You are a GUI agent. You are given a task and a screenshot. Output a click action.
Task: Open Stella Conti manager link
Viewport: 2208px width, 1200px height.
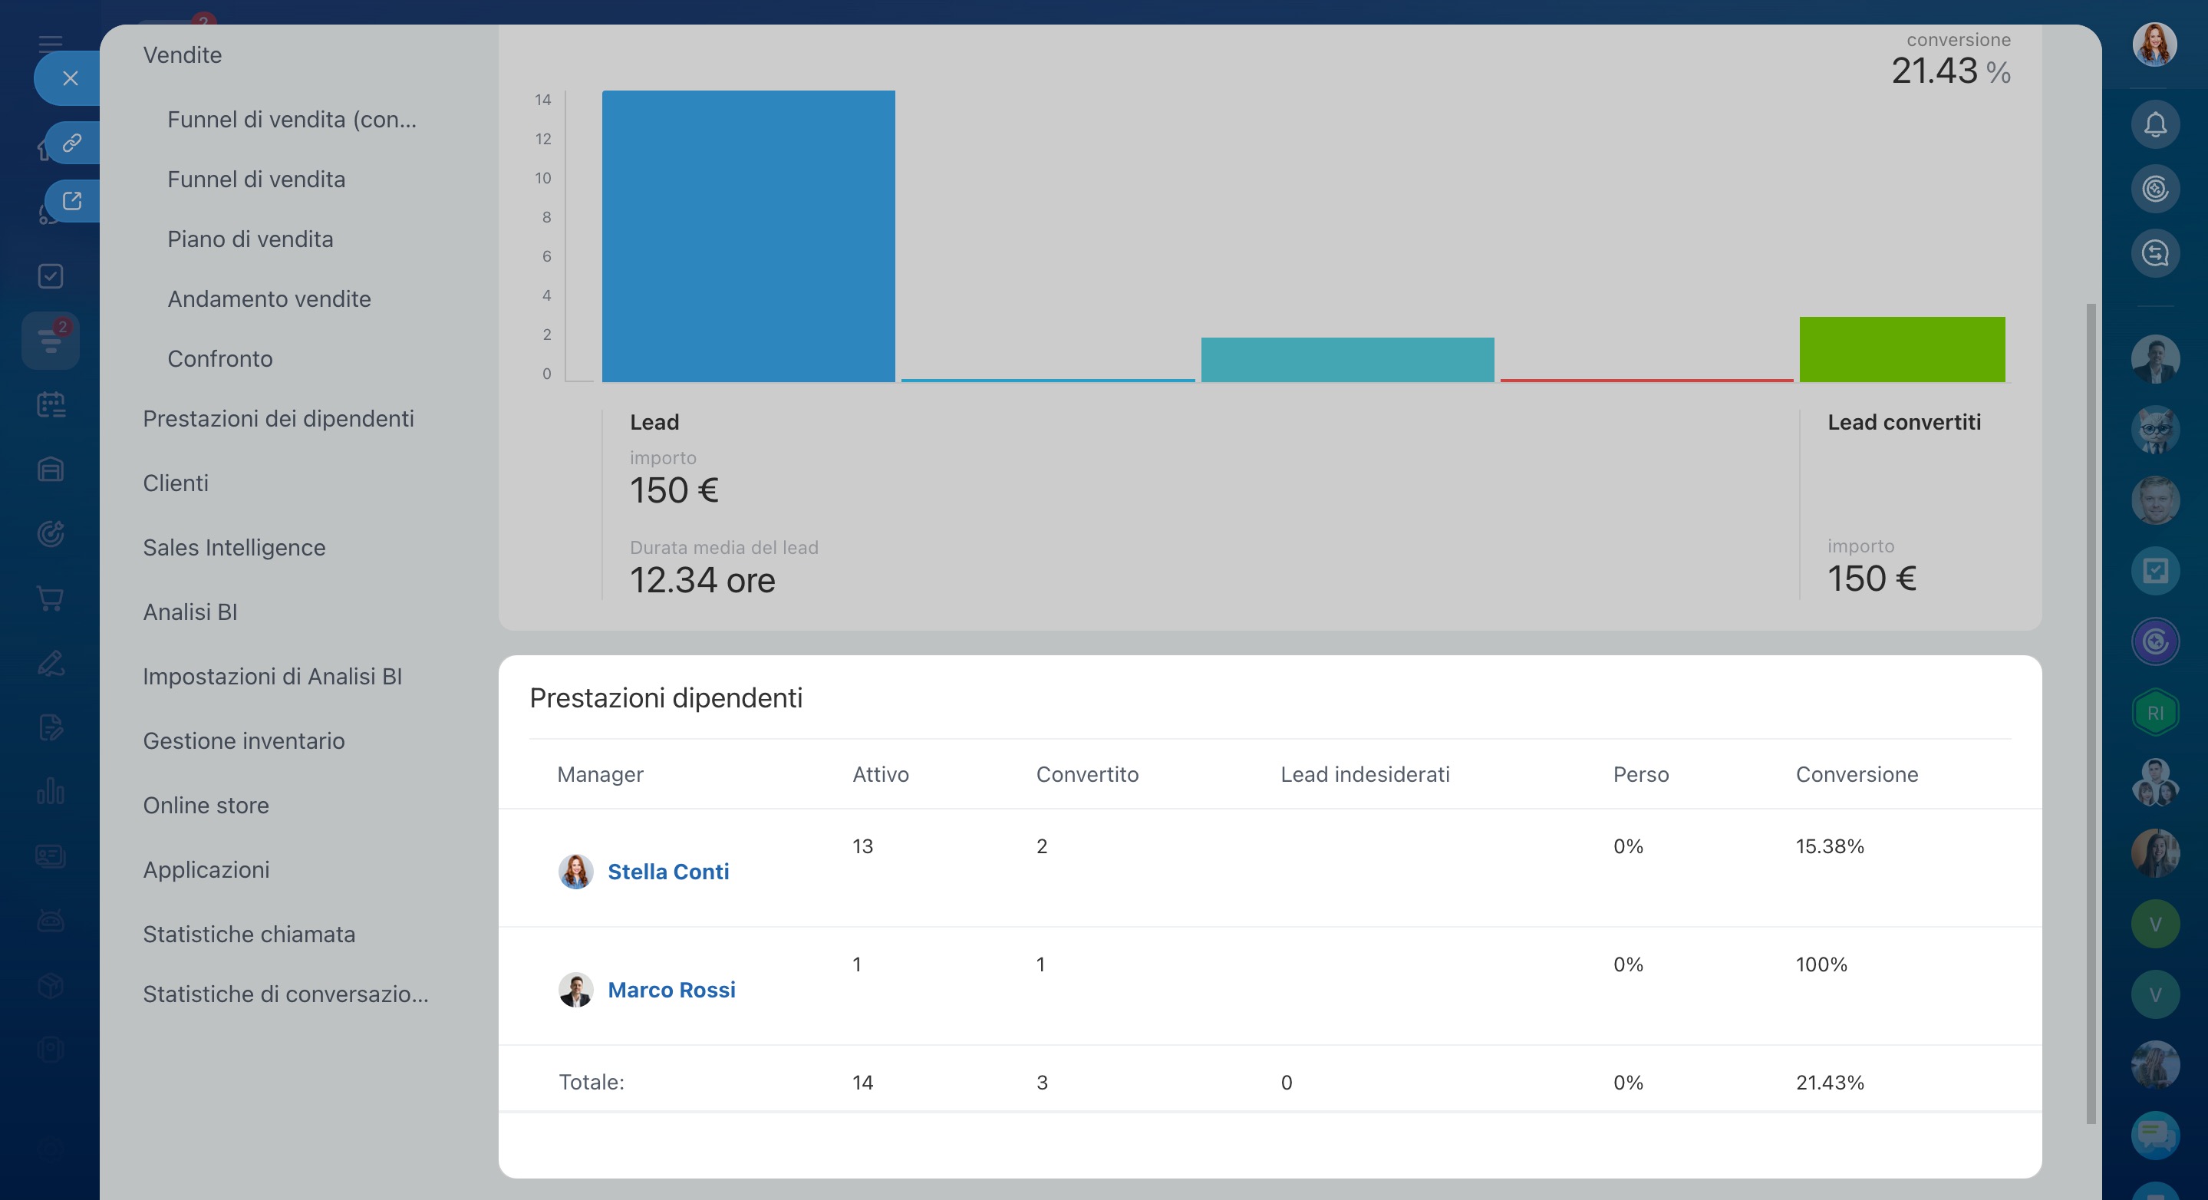[667, 872]
